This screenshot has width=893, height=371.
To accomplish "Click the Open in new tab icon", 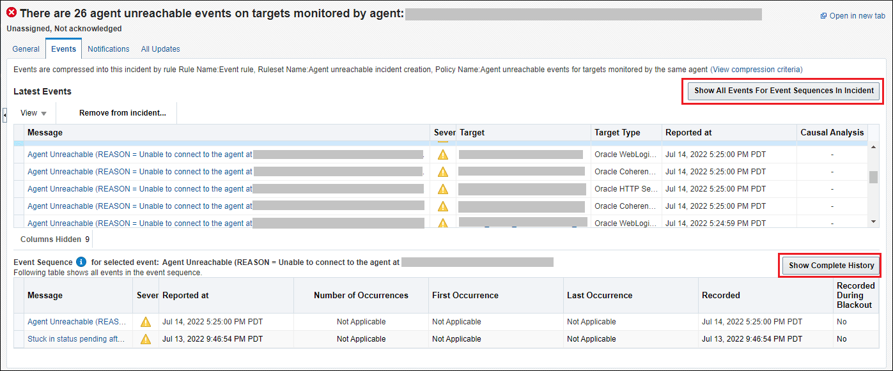I will (823, 16).
